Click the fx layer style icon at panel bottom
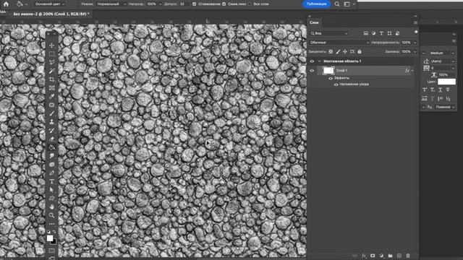The height and width of the screenshot is (260, 463). [364, 256]
